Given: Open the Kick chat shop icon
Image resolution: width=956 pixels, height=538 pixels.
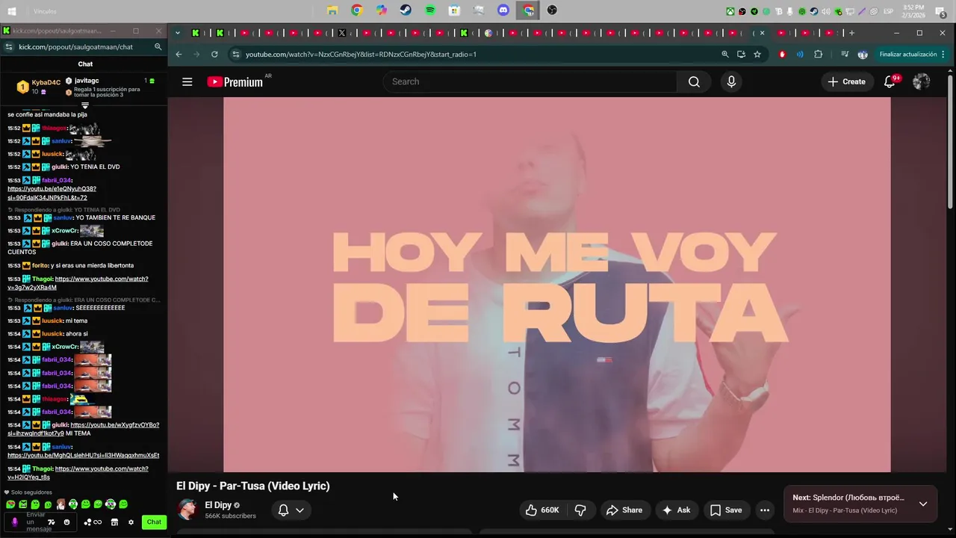Looking at the screenshot, I should 114,522.
